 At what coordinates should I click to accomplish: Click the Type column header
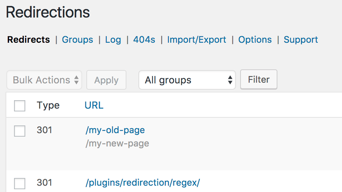pos(48,105)
